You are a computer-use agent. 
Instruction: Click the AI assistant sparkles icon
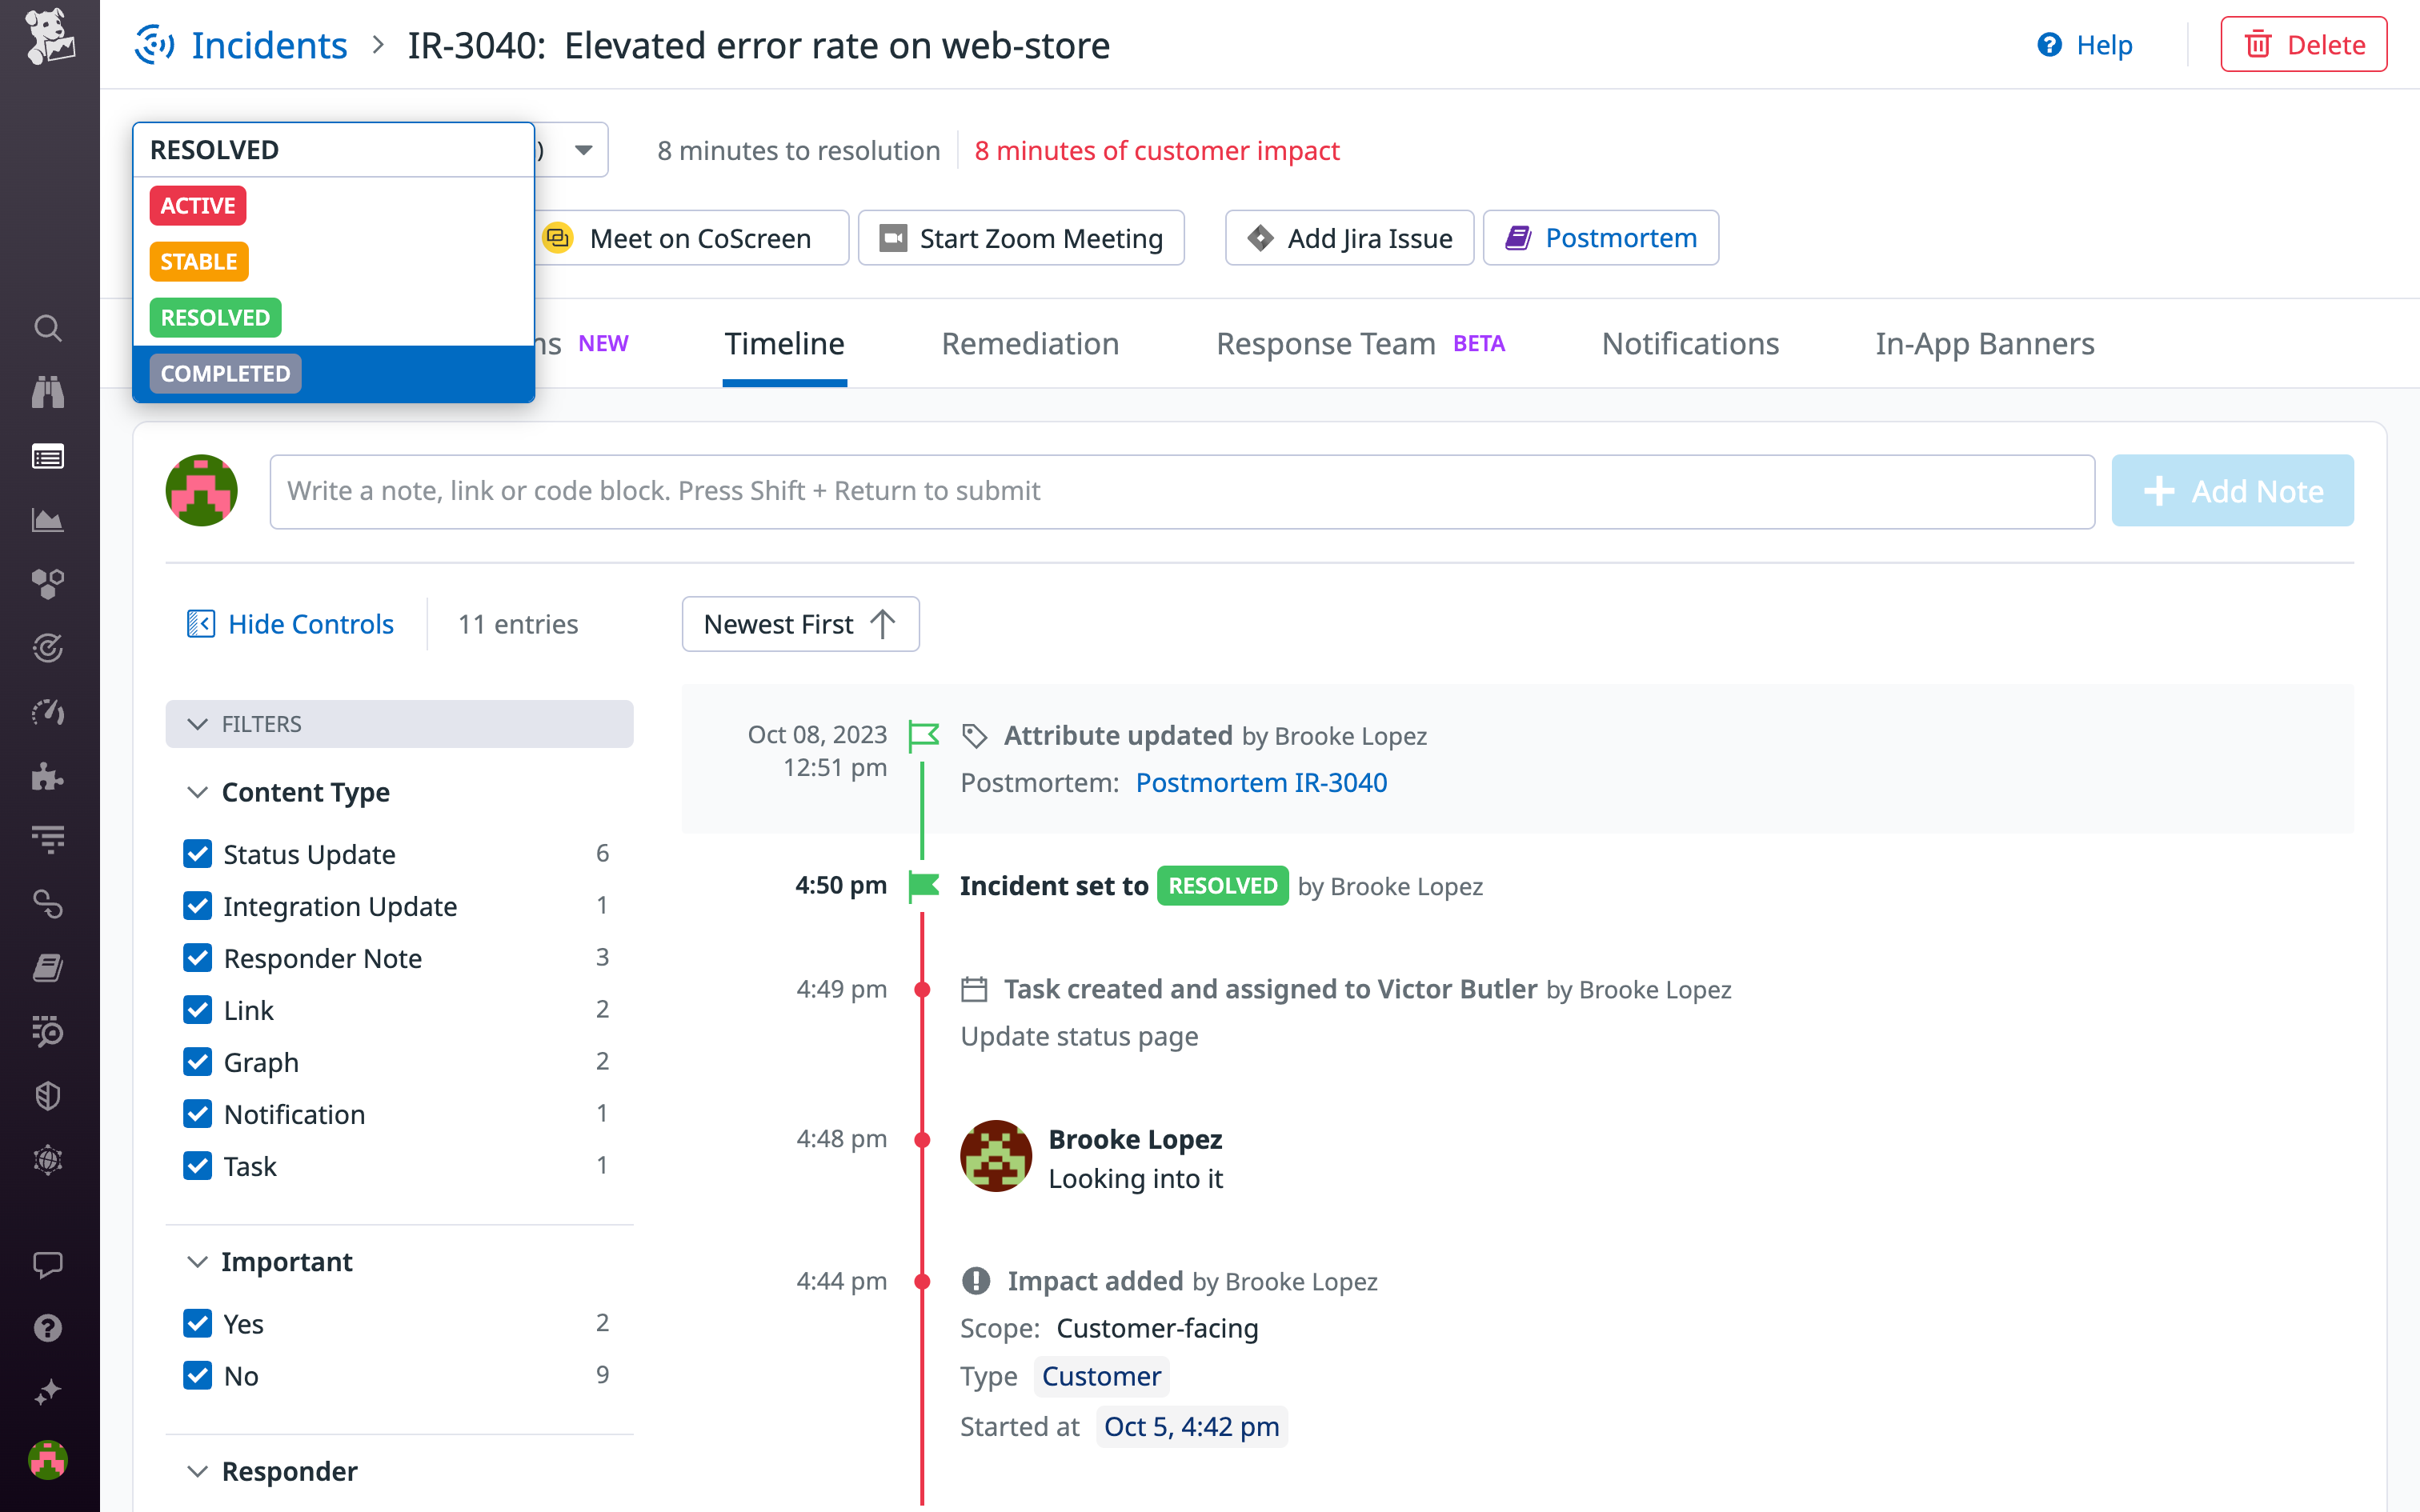[x=48, y=1390]
